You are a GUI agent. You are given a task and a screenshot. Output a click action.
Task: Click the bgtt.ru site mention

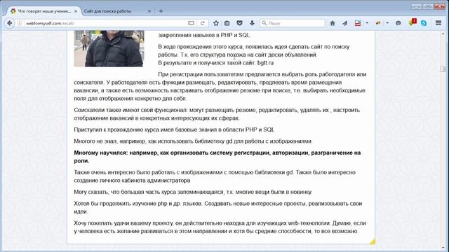(265, 63)
